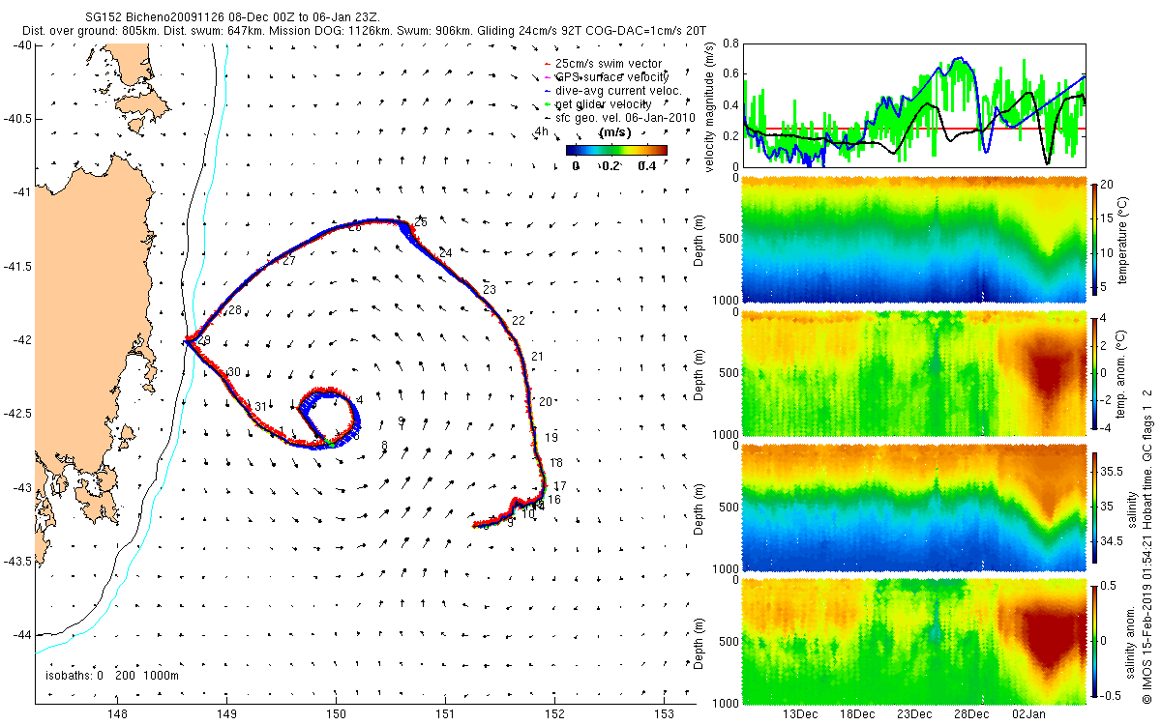Click glider track day marker '23'
1161x725 pixels.
click(x=489, y=290)
